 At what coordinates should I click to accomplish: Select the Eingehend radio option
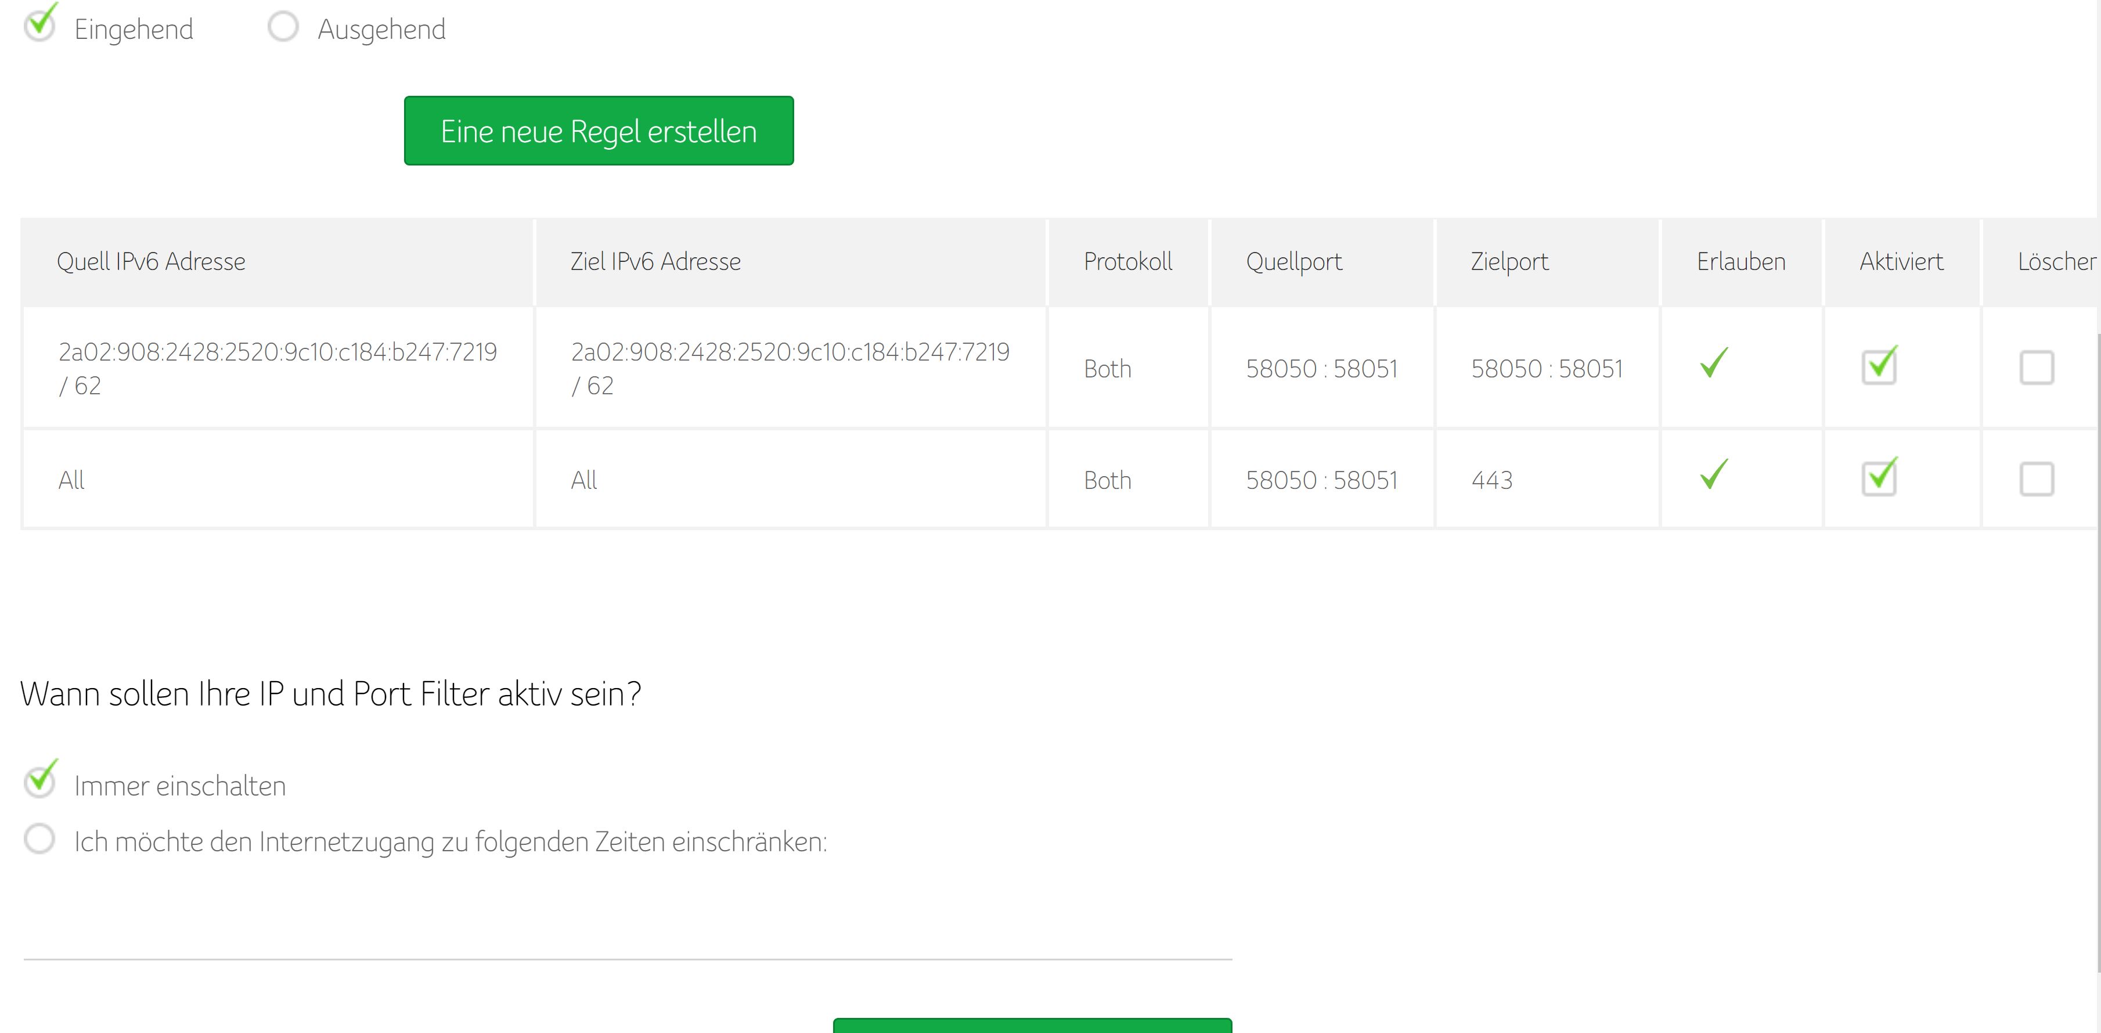click(x=39, y=26)
